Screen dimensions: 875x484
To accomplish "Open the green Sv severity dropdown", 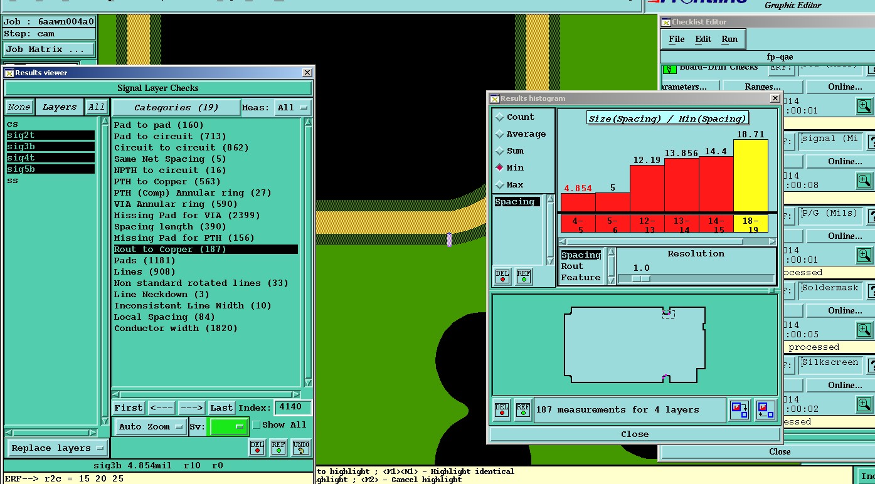I will tap(228, 427).
